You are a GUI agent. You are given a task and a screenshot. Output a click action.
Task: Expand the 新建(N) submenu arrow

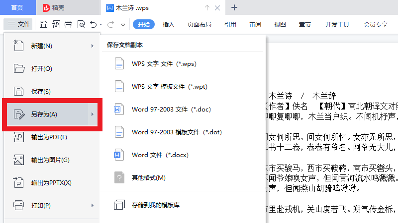coord(92,46)
